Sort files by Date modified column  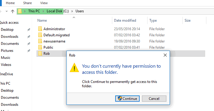click(x=125, y=20)
